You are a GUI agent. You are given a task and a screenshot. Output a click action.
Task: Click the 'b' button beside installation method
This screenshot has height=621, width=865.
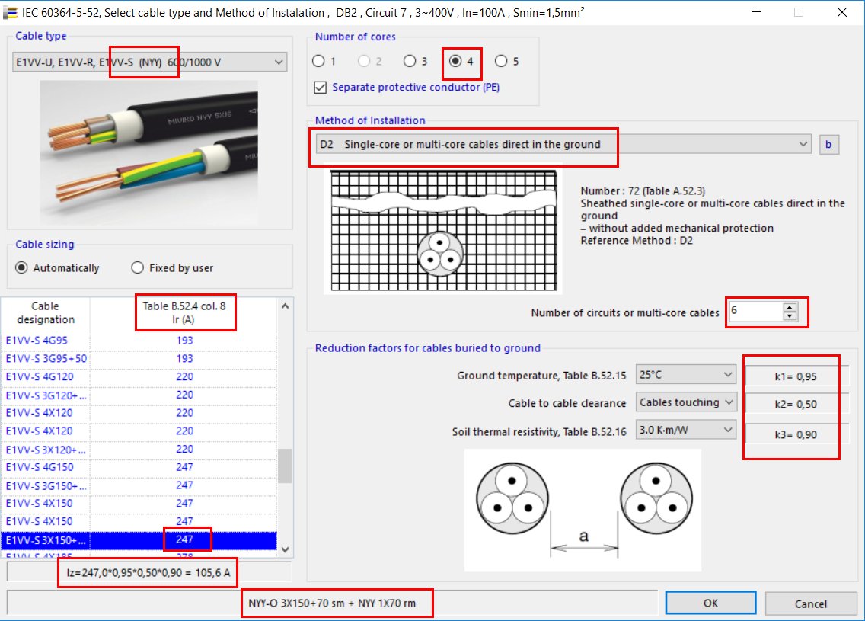(x=829, y=145)
